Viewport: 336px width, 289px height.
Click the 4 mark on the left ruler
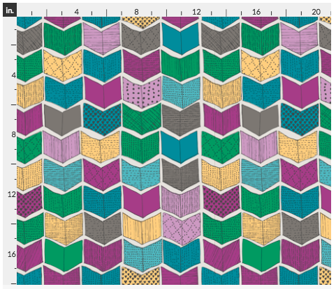click(14, 75)
